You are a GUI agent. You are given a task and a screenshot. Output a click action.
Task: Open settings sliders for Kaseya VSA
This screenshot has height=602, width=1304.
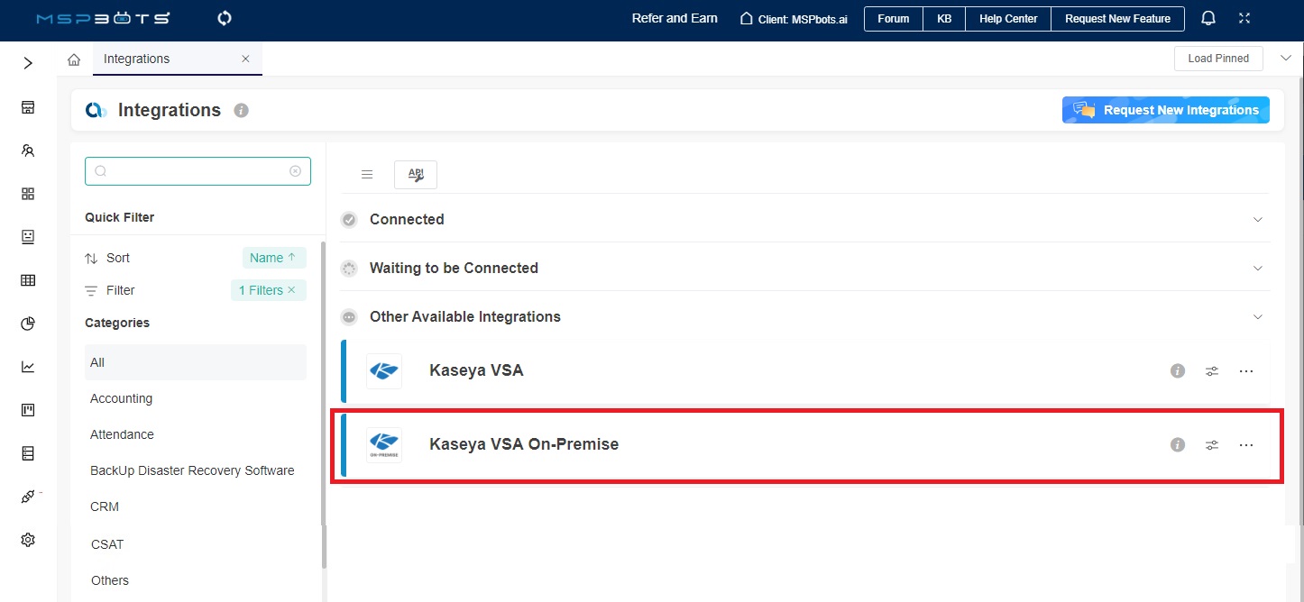point(1212,370)
